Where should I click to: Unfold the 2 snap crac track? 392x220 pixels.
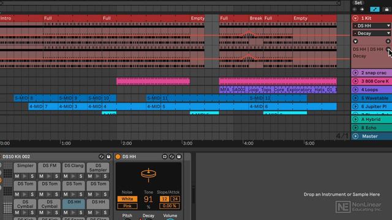click(x=355, y=73)
